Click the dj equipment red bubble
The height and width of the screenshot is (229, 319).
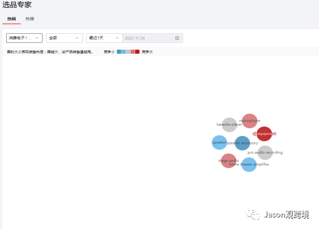pos(264,134)
